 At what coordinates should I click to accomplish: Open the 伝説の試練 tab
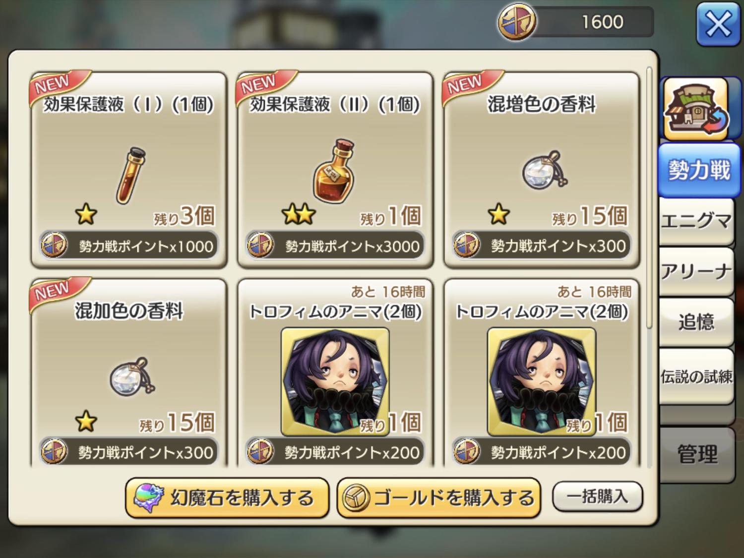coord(696,376)
